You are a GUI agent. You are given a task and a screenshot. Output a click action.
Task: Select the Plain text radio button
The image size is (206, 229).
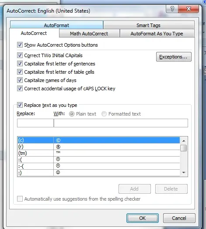(x=72, y=114)
